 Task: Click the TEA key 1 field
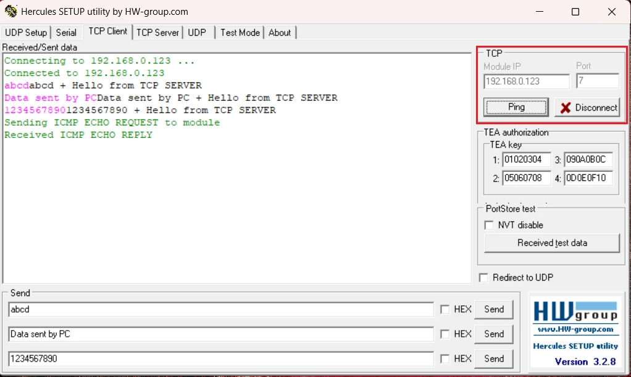pyautogui.click(x=527, y=159)
